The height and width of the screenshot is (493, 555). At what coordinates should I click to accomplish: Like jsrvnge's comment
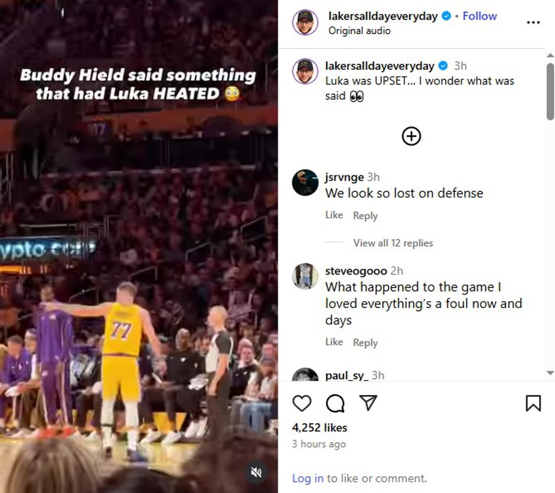(334, 216)
